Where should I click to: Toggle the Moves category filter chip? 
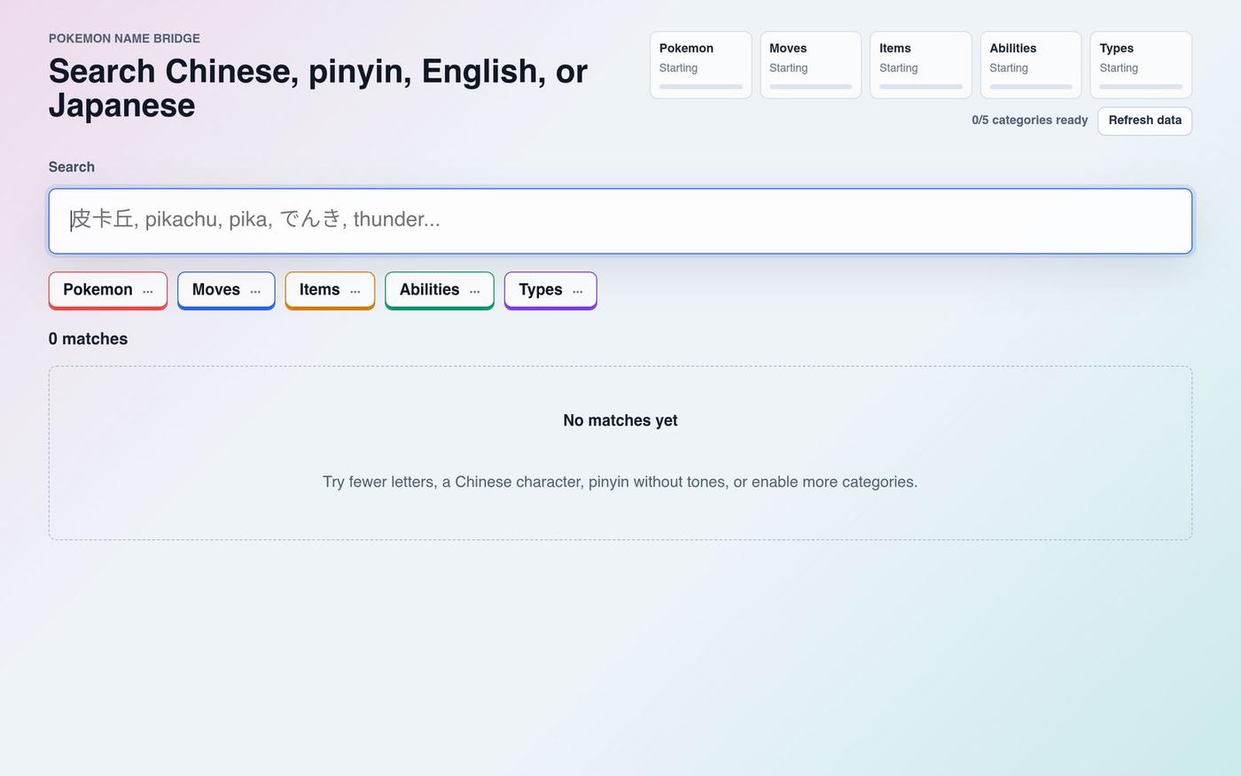point(226,291)
